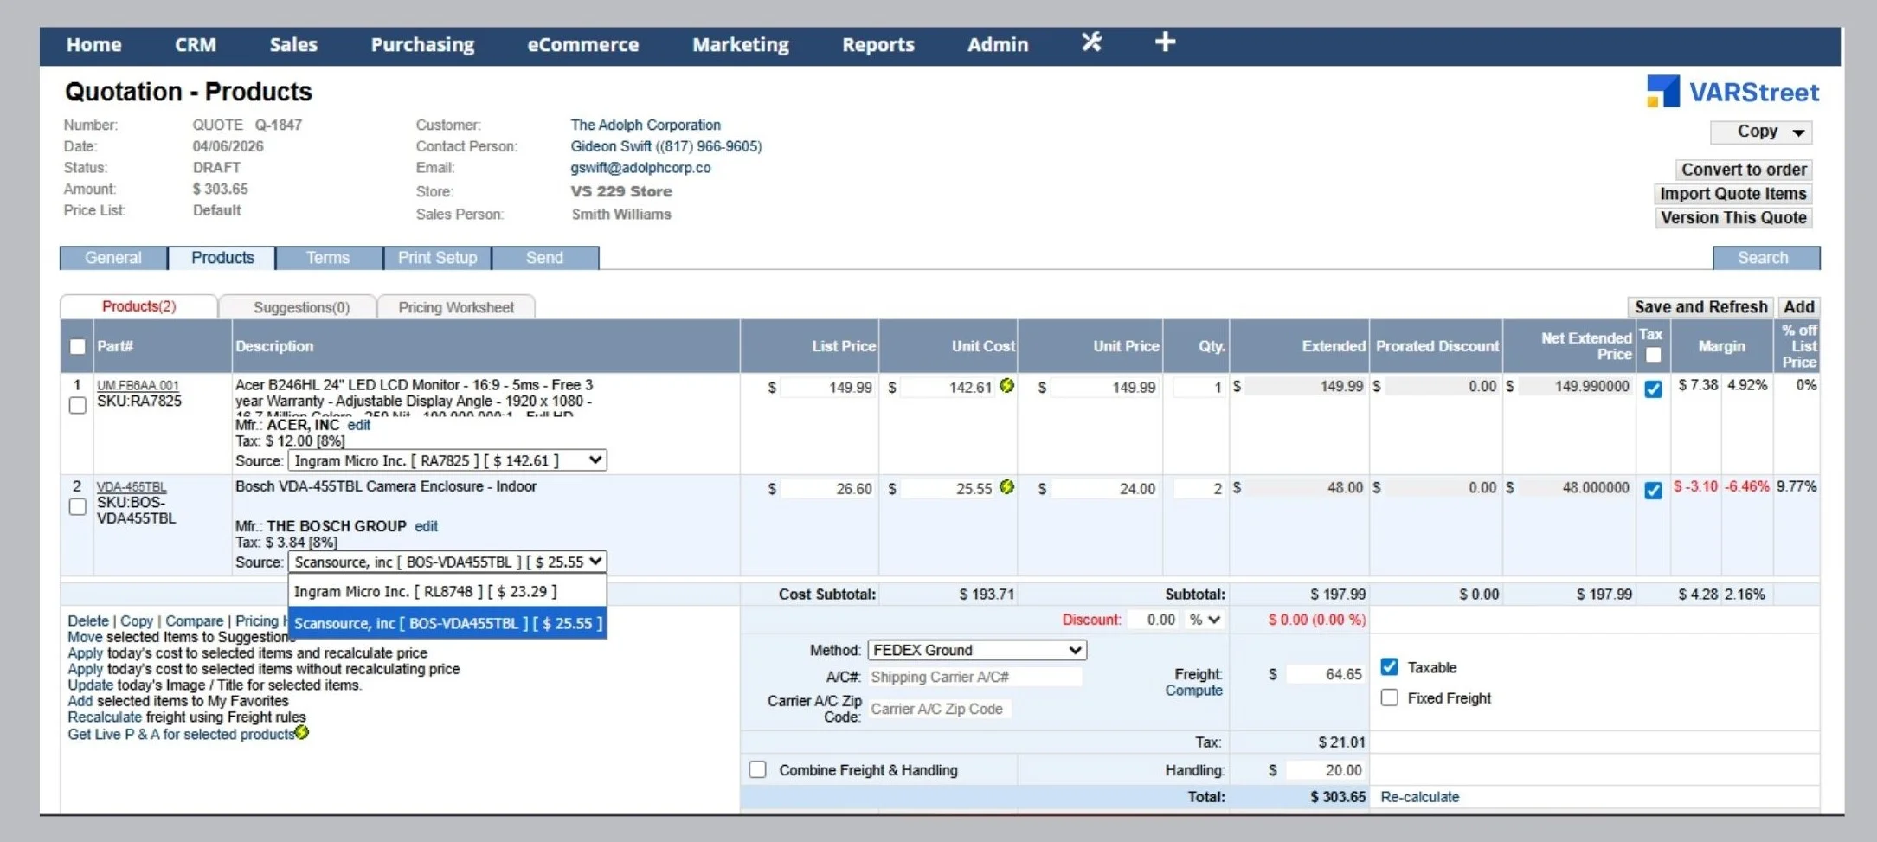This screenshot has height=842, width=1877.
Task: Open Acer source dropdown Ingram Micro RA7825
Action: click(447, 460)
